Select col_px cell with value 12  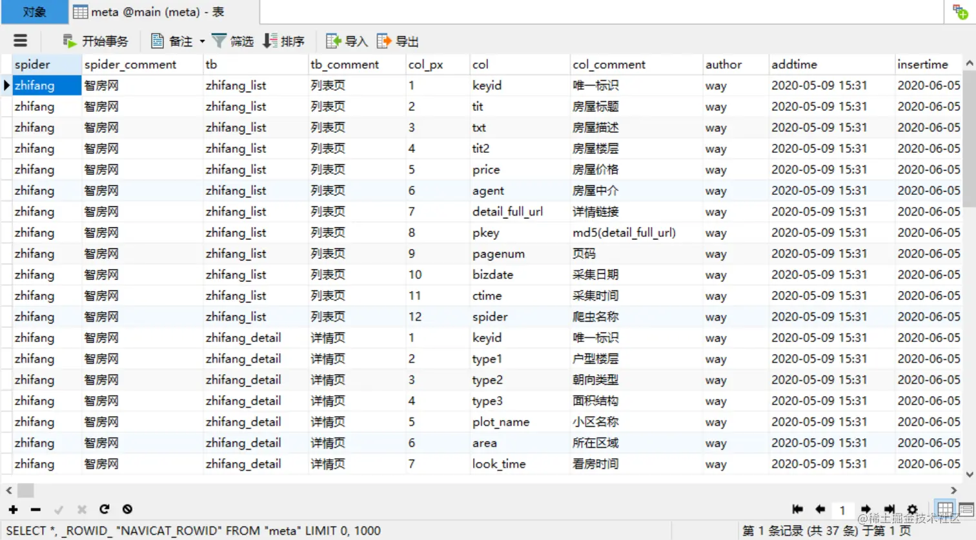[438, 317]
